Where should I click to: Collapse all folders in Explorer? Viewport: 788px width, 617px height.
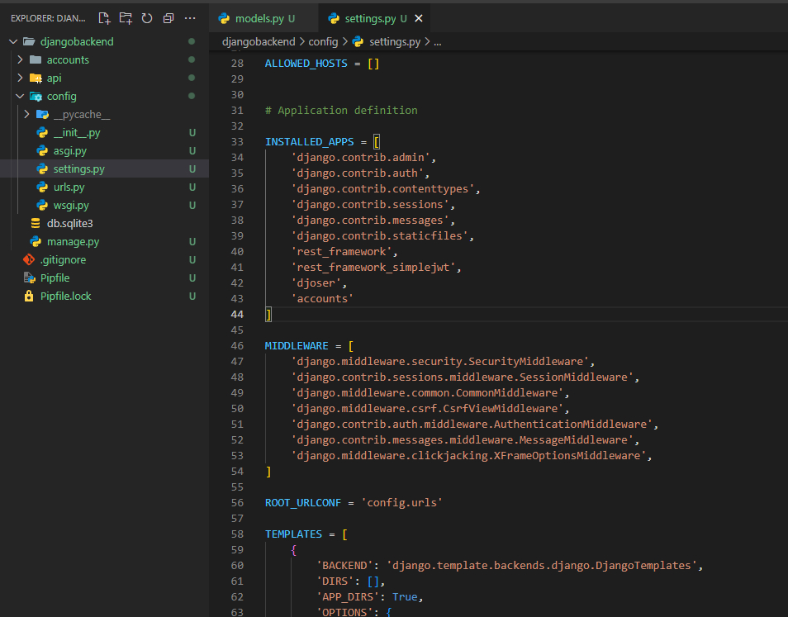click(x=169, y=18)
